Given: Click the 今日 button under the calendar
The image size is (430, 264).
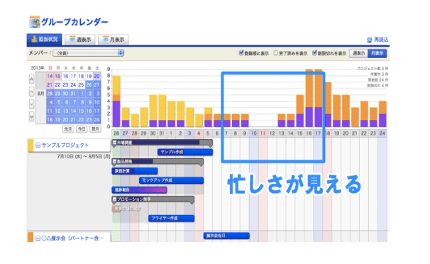Looking at the screenshot, I should tap(82, 128).
